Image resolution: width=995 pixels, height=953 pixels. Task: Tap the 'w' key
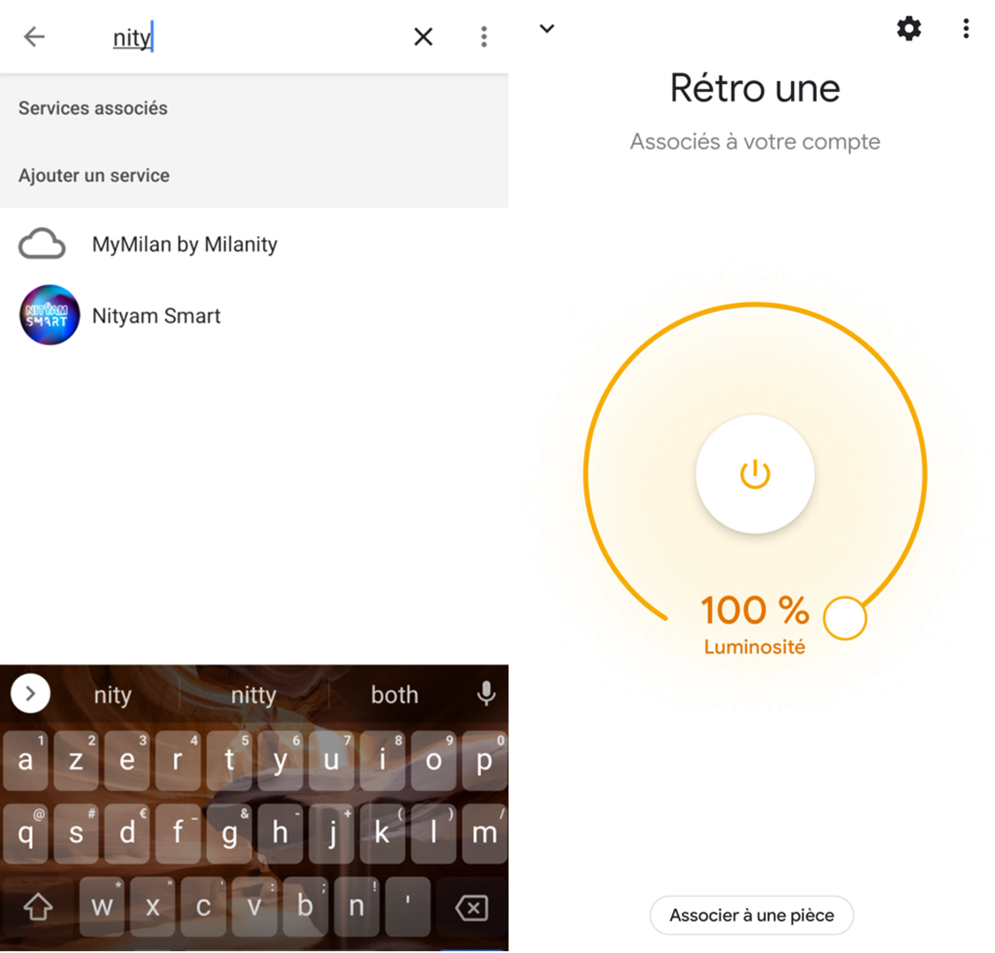click(x=102, y=907)
